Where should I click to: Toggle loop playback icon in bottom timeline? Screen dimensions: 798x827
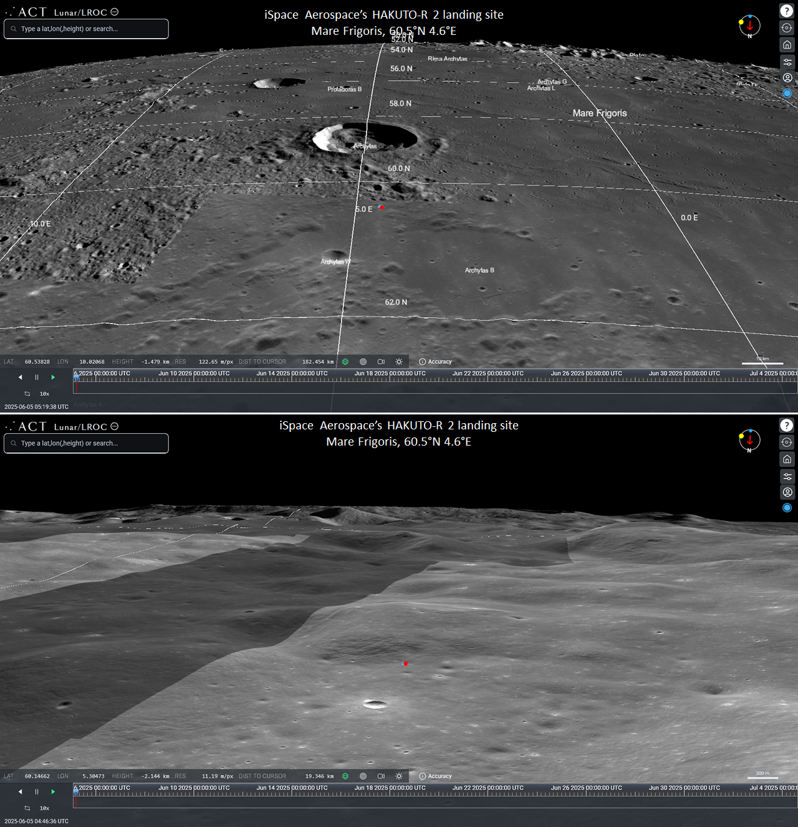click(x=27, y=808)
